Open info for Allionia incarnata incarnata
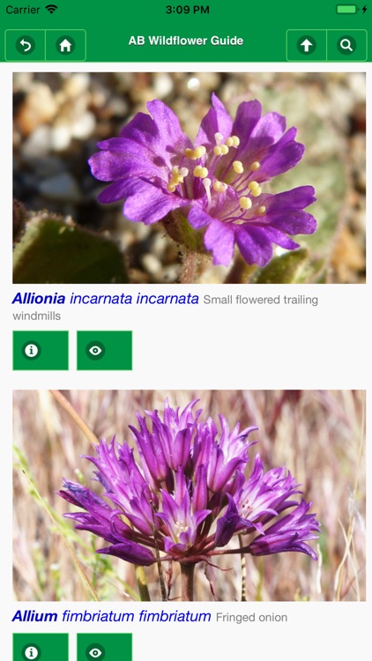The image size is (372, 661). (x=41, y=350)
